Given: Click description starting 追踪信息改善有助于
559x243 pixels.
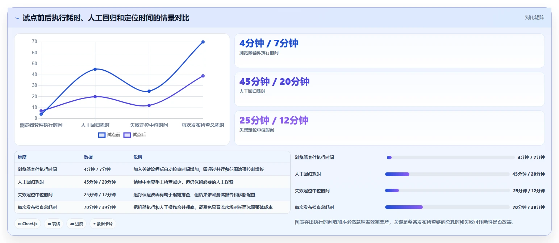Looking at the screenshot, I should pyautogui.click(x=194, y=195).
